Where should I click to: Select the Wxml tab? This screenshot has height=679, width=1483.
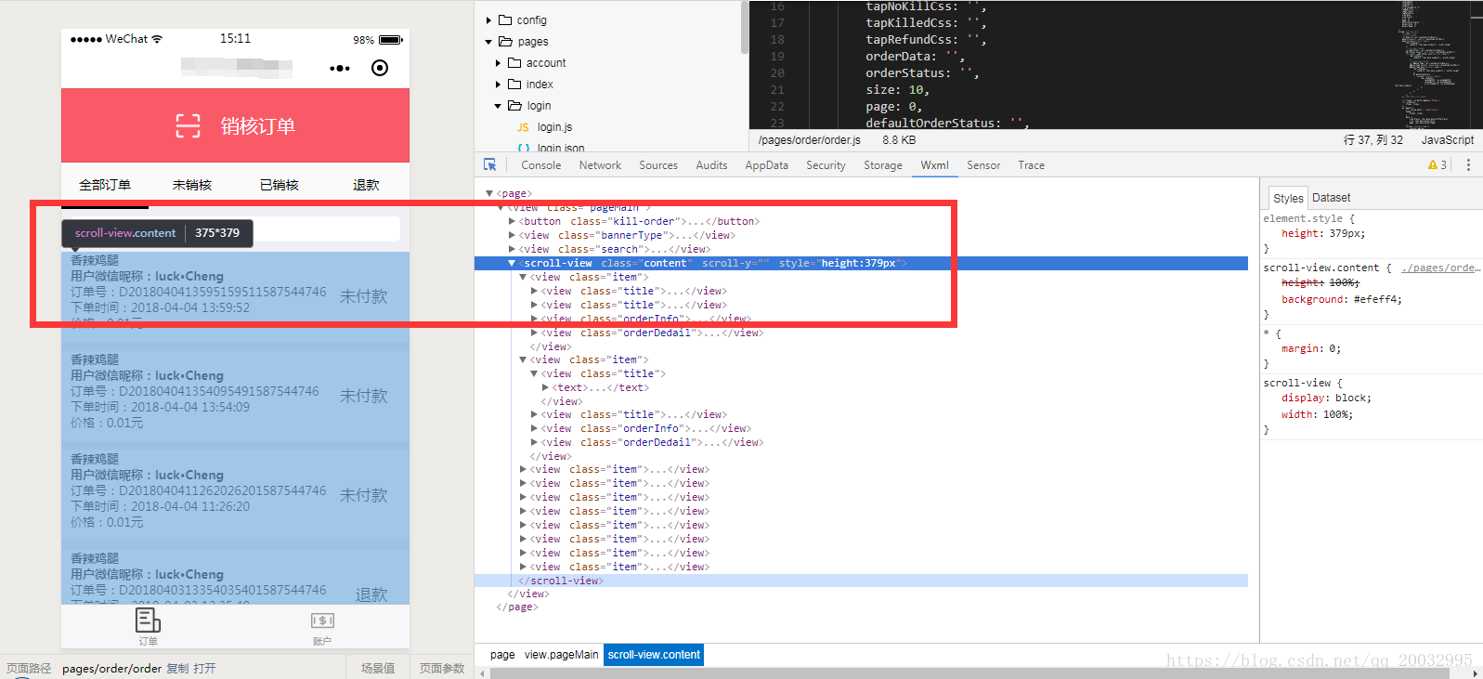point(934,165)
